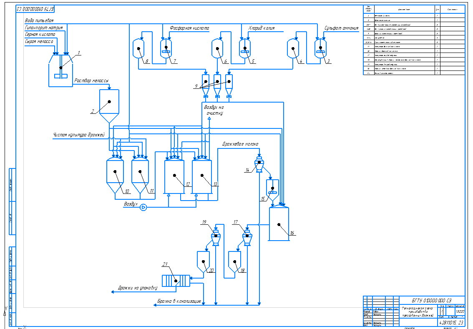The width and height of the screenshot is (473, 329).
Task: Select the mirrored drawing code in top-left frame
Action: pyautogui.click(x=35, y=9)
